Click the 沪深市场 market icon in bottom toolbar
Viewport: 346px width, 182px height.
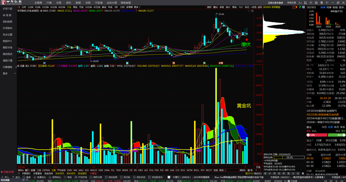(x=76, y=177)
